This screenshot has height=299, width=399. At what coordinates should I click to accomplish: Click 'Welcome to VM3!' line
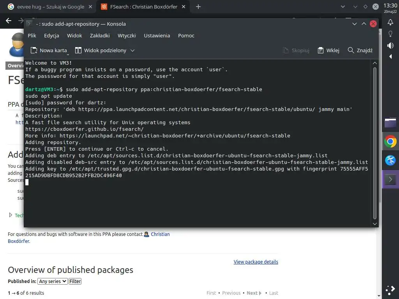[x=48, y=63]
